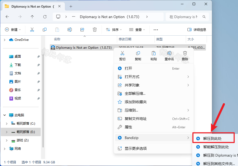Expand the 游戏 (Z:) drive node
The height and width of the screenshot is (166, 238).
click(7, 140)
